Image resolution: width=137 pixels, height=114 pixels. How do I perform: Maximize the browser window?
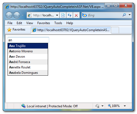click(116, 6)
